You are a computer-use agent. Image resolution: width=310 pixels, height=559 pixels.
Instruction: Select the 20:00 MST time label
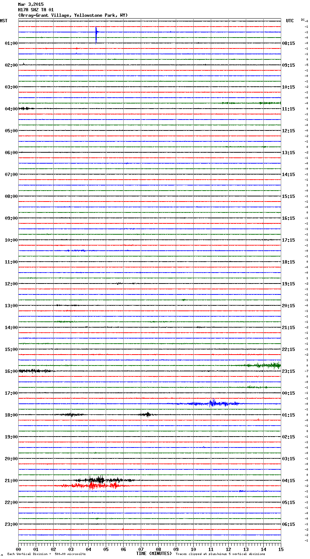pos(11,459)
